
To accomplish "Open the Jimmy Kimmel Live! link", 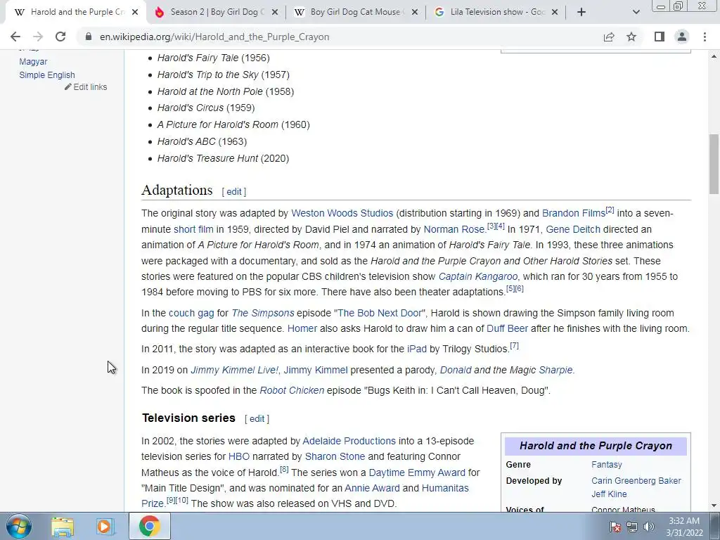I will (x=234, y=370).
